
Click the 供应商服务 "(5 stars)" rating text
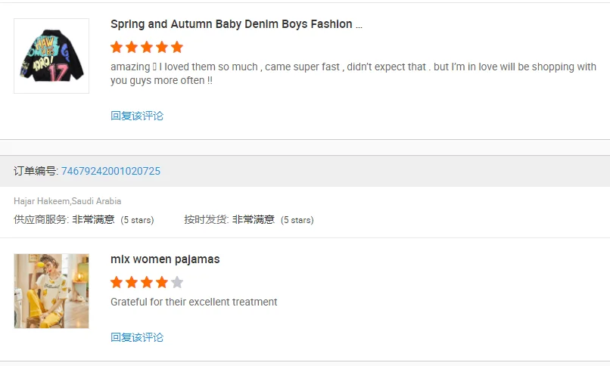137,220
